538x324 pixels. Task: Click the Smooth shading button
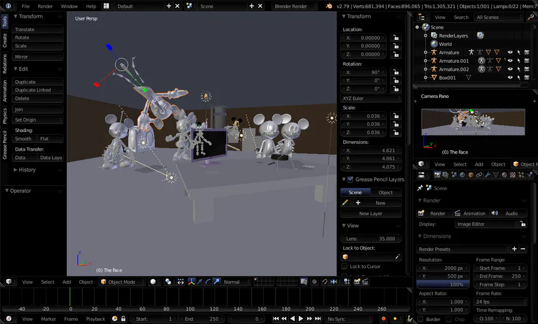tap(25, 139)
